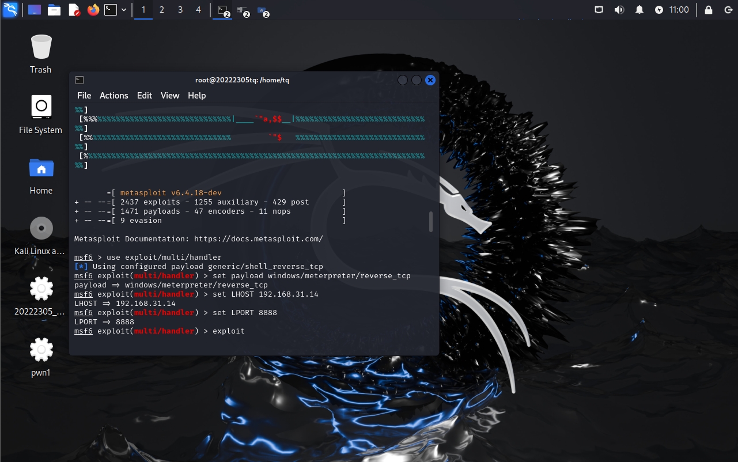Click the 11:00 panel clock
Image resolution: width=738 pixels, height=462 pixels.
click(x=679, y=10)
